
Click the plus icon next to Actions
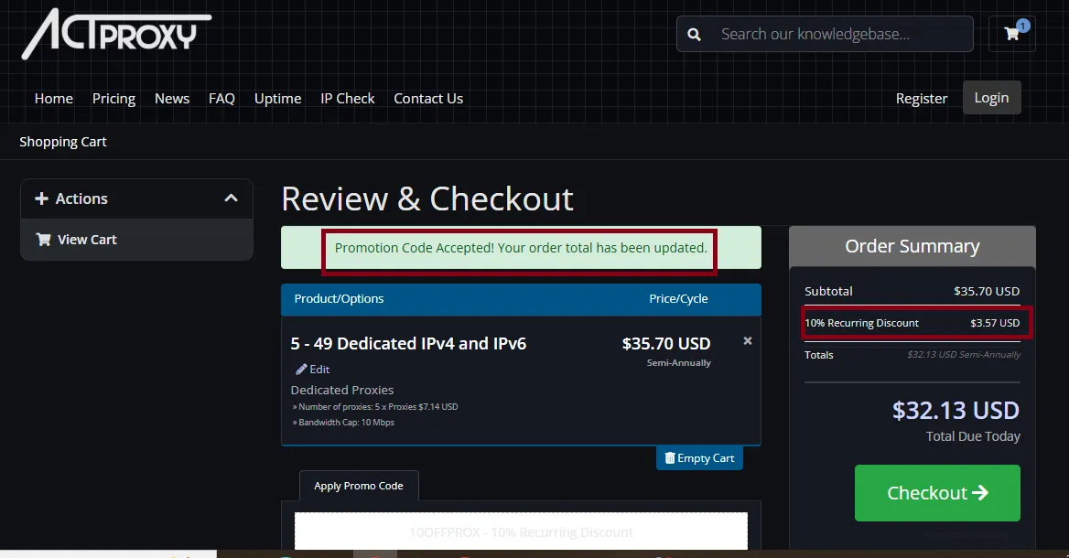(x=41, y=199)
